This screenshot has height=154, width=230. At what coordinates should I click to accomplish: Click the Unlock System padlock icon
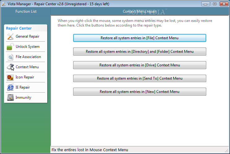click(x=10, y=47)
